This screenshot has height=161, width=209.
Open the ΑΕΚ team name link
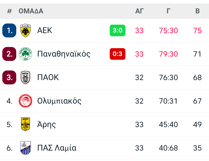tap(45, 30)
